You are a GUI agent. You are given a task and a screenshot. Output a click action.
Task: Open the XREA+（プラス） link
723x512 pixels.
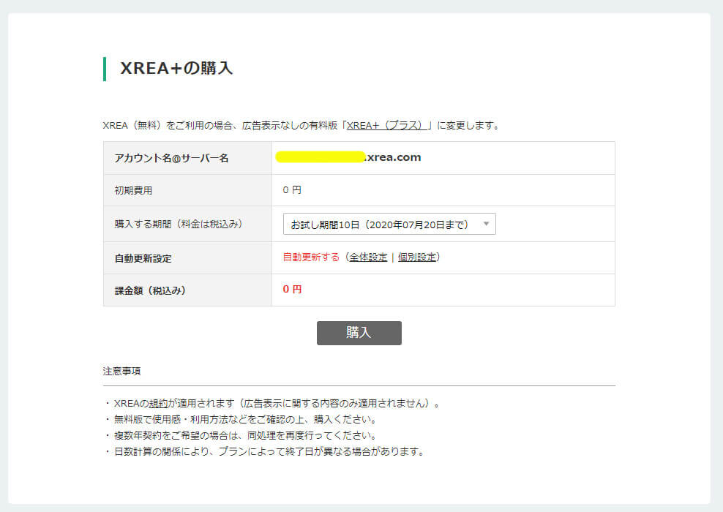[386, 125]
